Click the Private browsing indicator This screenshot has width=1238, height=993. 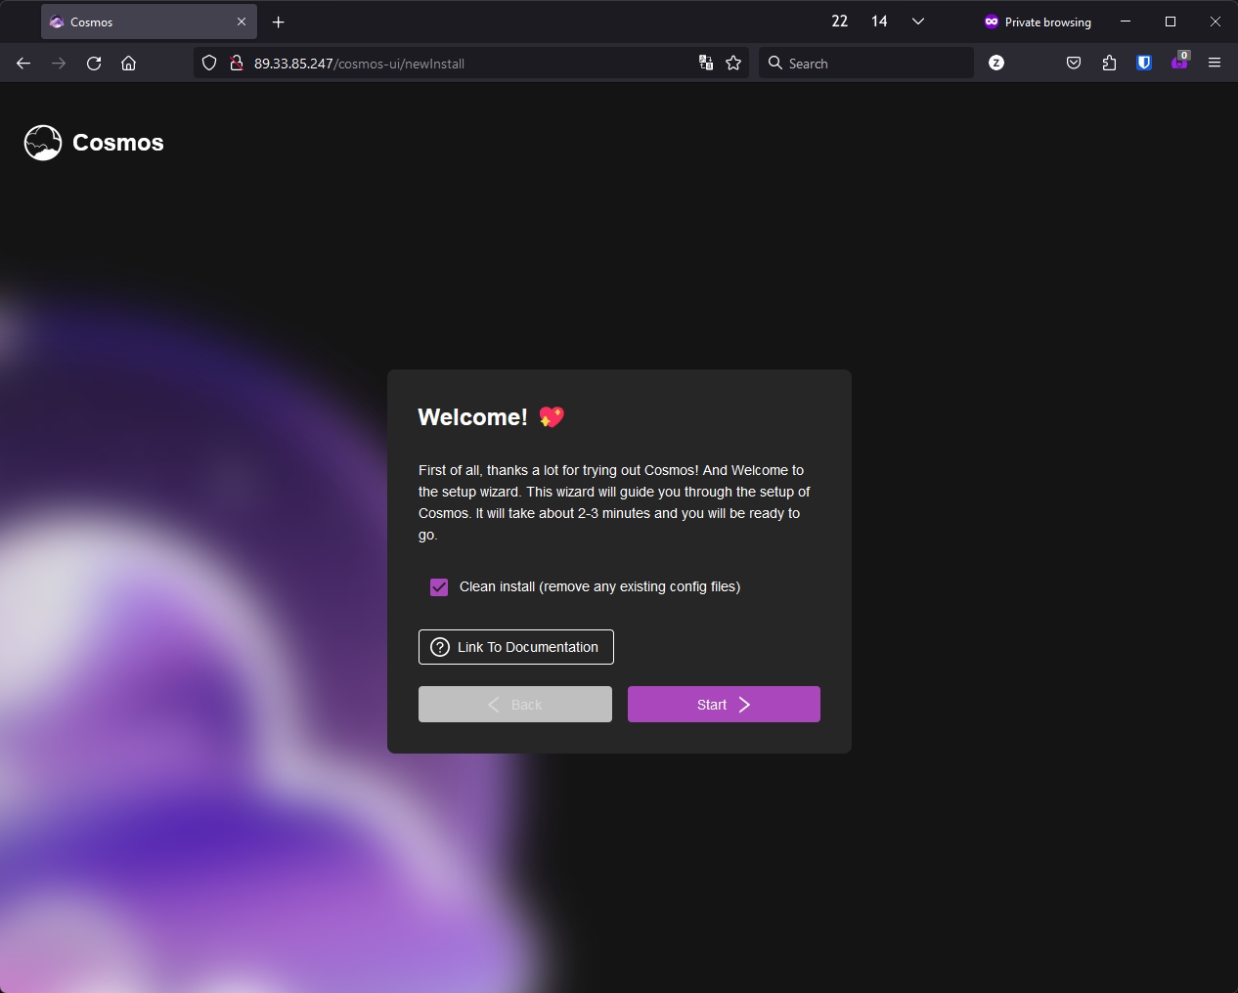1038,22
